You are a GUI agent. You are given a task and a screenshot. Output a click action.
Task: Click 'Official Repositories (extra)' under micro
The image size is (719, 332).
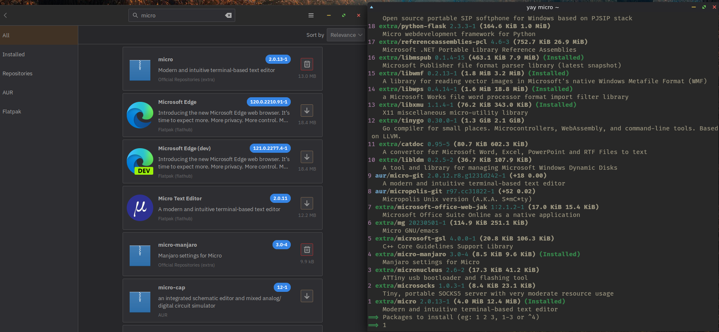coord(186,79)
